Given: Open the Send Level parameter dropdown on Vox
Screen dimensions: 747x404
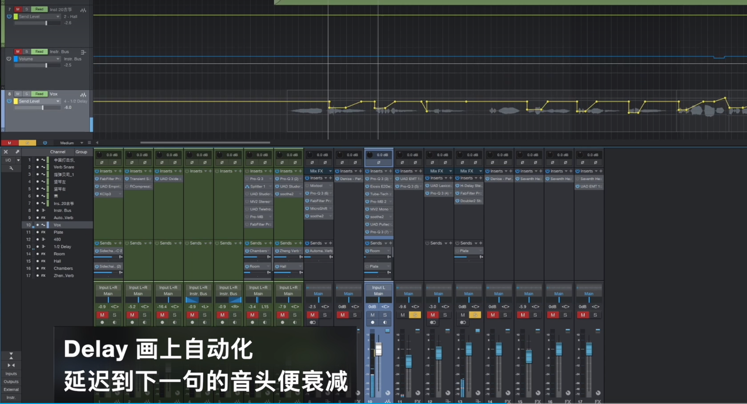Looking at the screenshot, I should click(x=58, y=101).
